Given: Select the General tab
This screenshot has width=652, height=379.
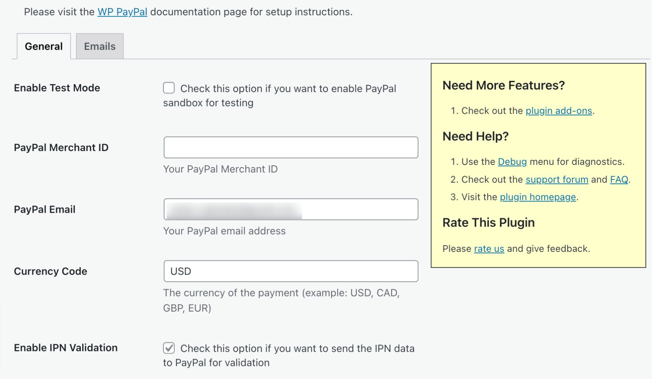Looking at the screenshot, I should (43, 46).
